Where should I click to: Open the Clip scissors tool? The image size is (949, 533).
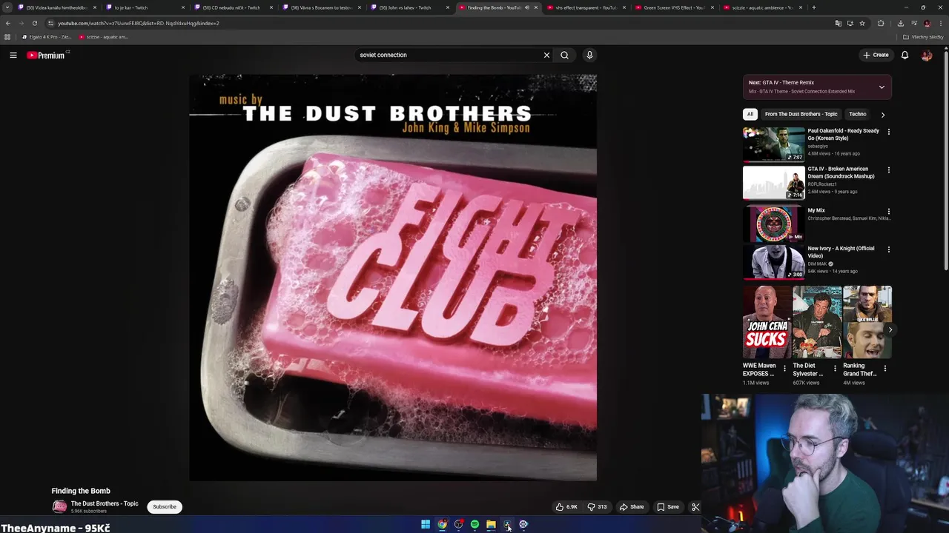click(x=695, y=507)
